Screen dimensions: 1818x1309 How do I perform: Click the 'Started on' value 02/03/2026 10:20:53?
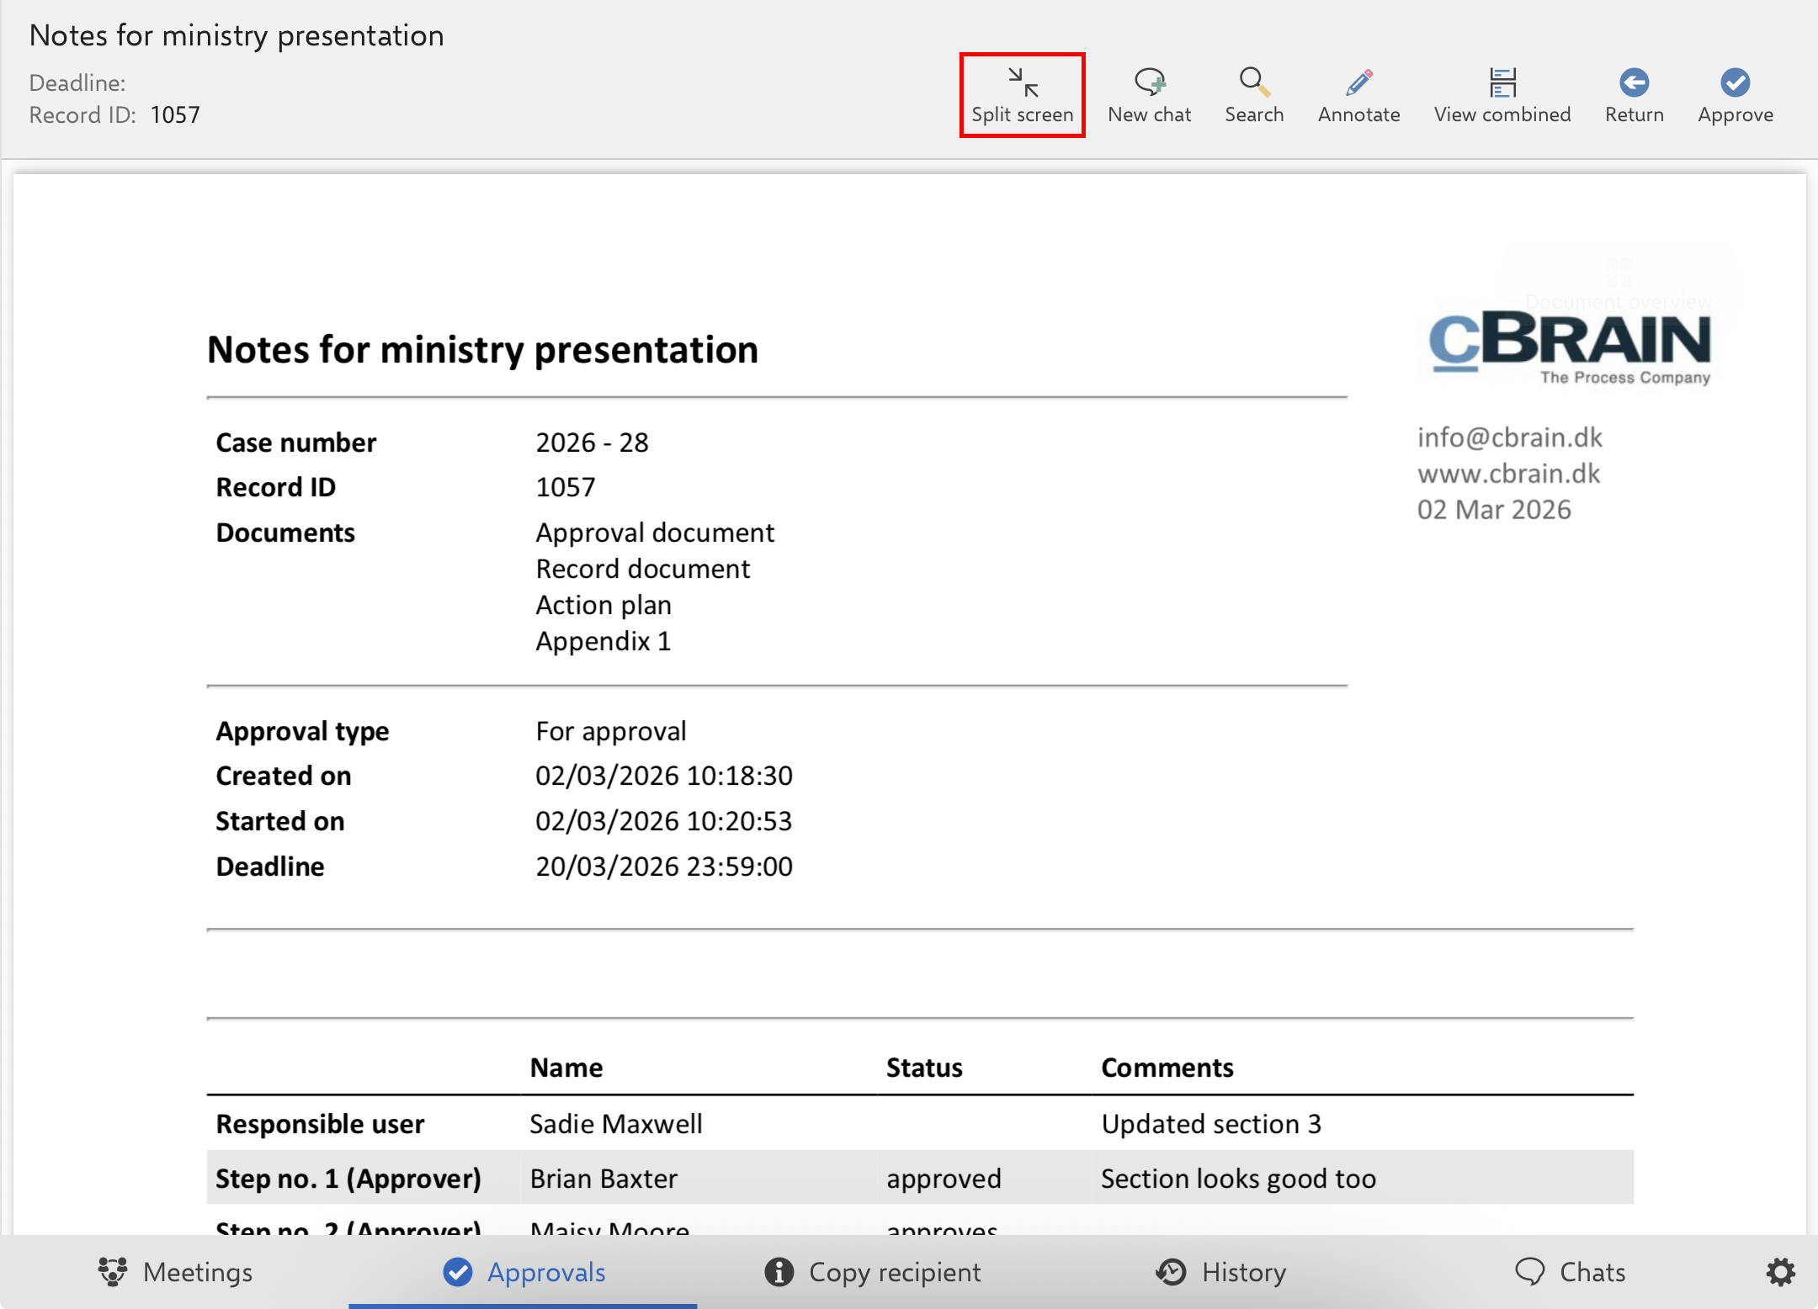[x=664, y=821]
